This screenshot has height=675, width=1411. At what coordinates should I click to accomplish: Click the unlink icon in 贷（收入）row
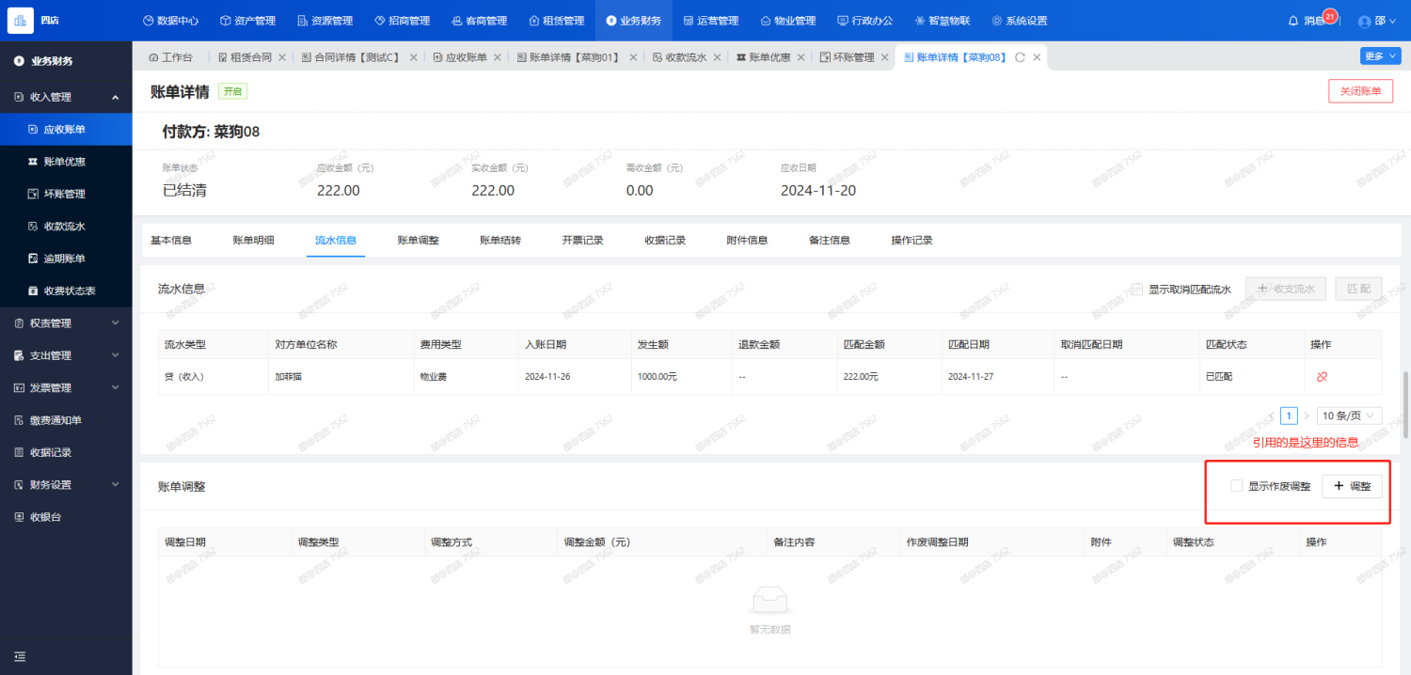coord(1322,376)
